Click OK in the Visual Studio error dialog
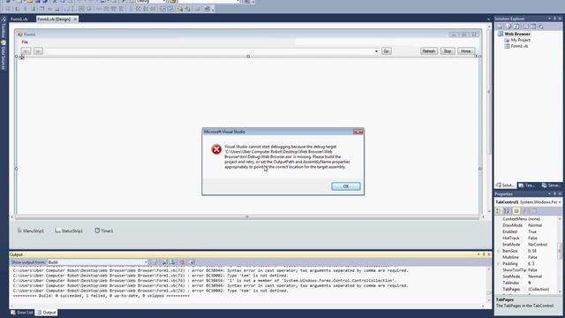This screenshot has width=565, height=318. (x=345, y=186)
